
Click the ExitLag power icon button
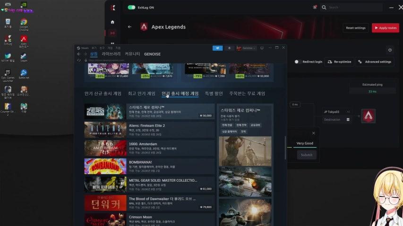click(390, 50)
